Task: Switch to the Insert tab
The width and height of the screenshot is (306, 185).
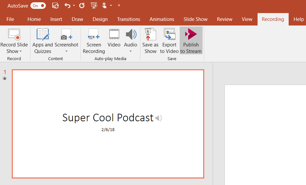Action: 56,19
